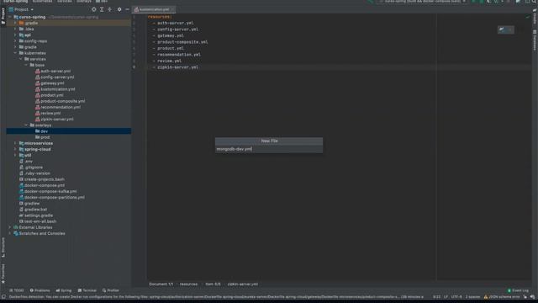The height and width of the screenshot is (303, 538).
Task: Collapse the kubernetes folder
Action: (15, 53)
